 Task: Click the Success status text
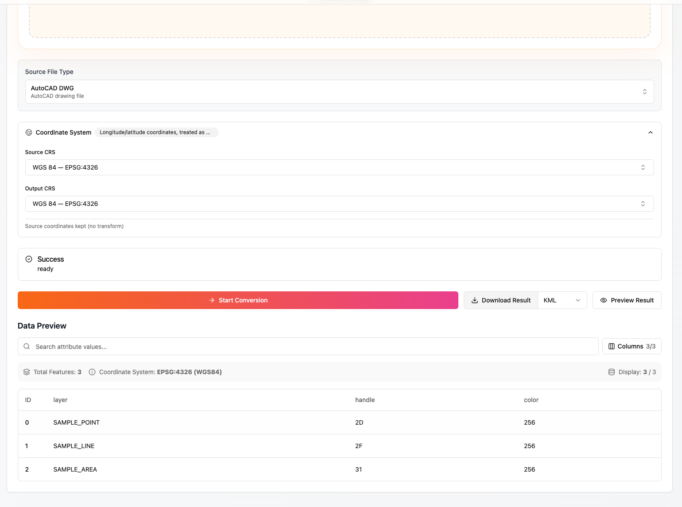pyautogui.click(x=50, y=259)
